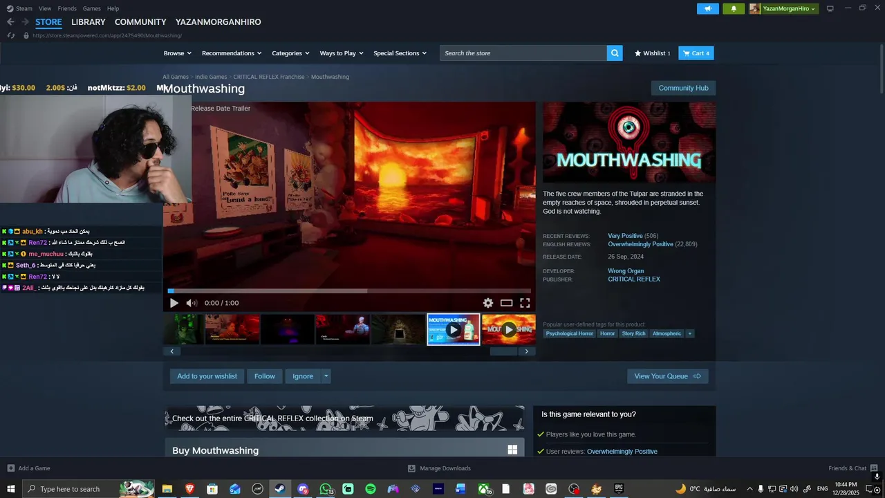The image size is (885, 498).
Task: Open the Games menu
Action: pos(92,8)
